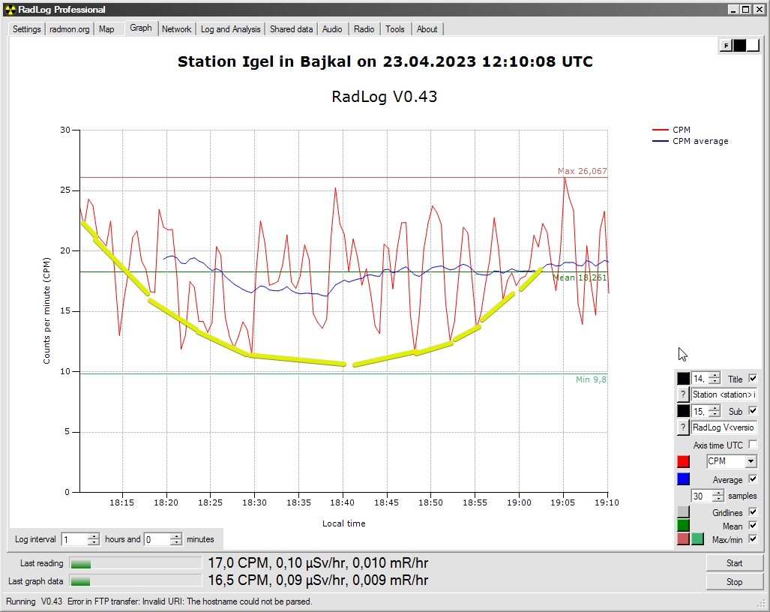
Task: Click the Mean 18,261 label on graph
Action: [580, 277]
